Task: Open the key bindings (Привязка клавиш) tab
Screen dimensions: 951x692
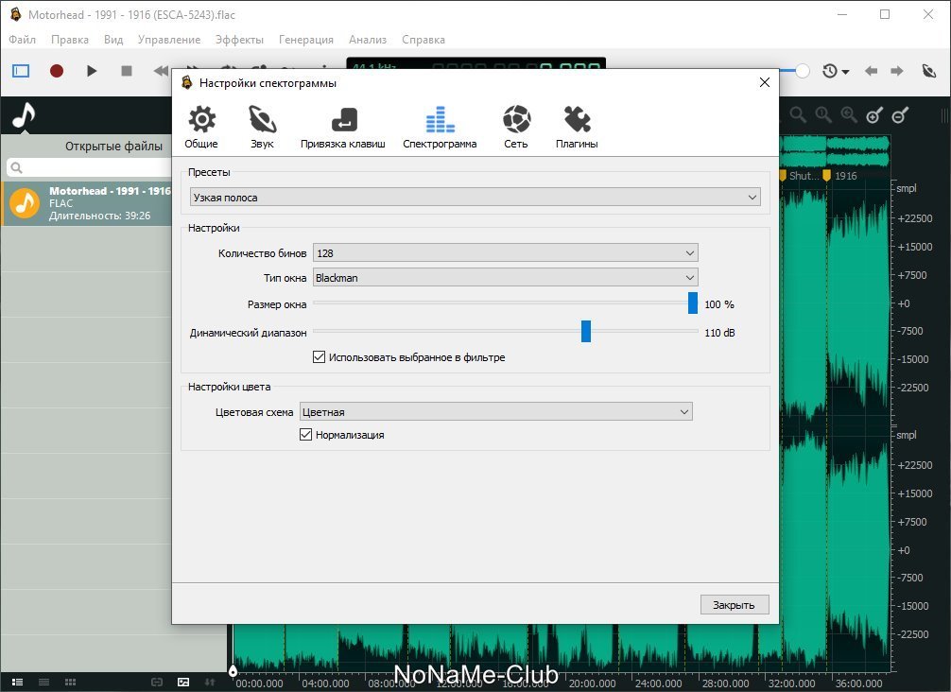Action: pos(342,127)
